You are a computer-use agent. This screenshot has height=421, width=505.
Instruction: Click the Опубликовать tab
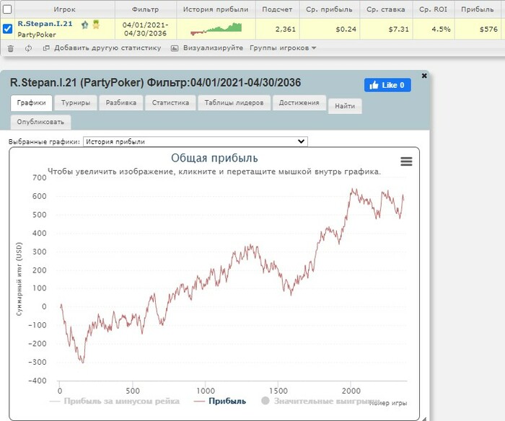tap(40, 122)
